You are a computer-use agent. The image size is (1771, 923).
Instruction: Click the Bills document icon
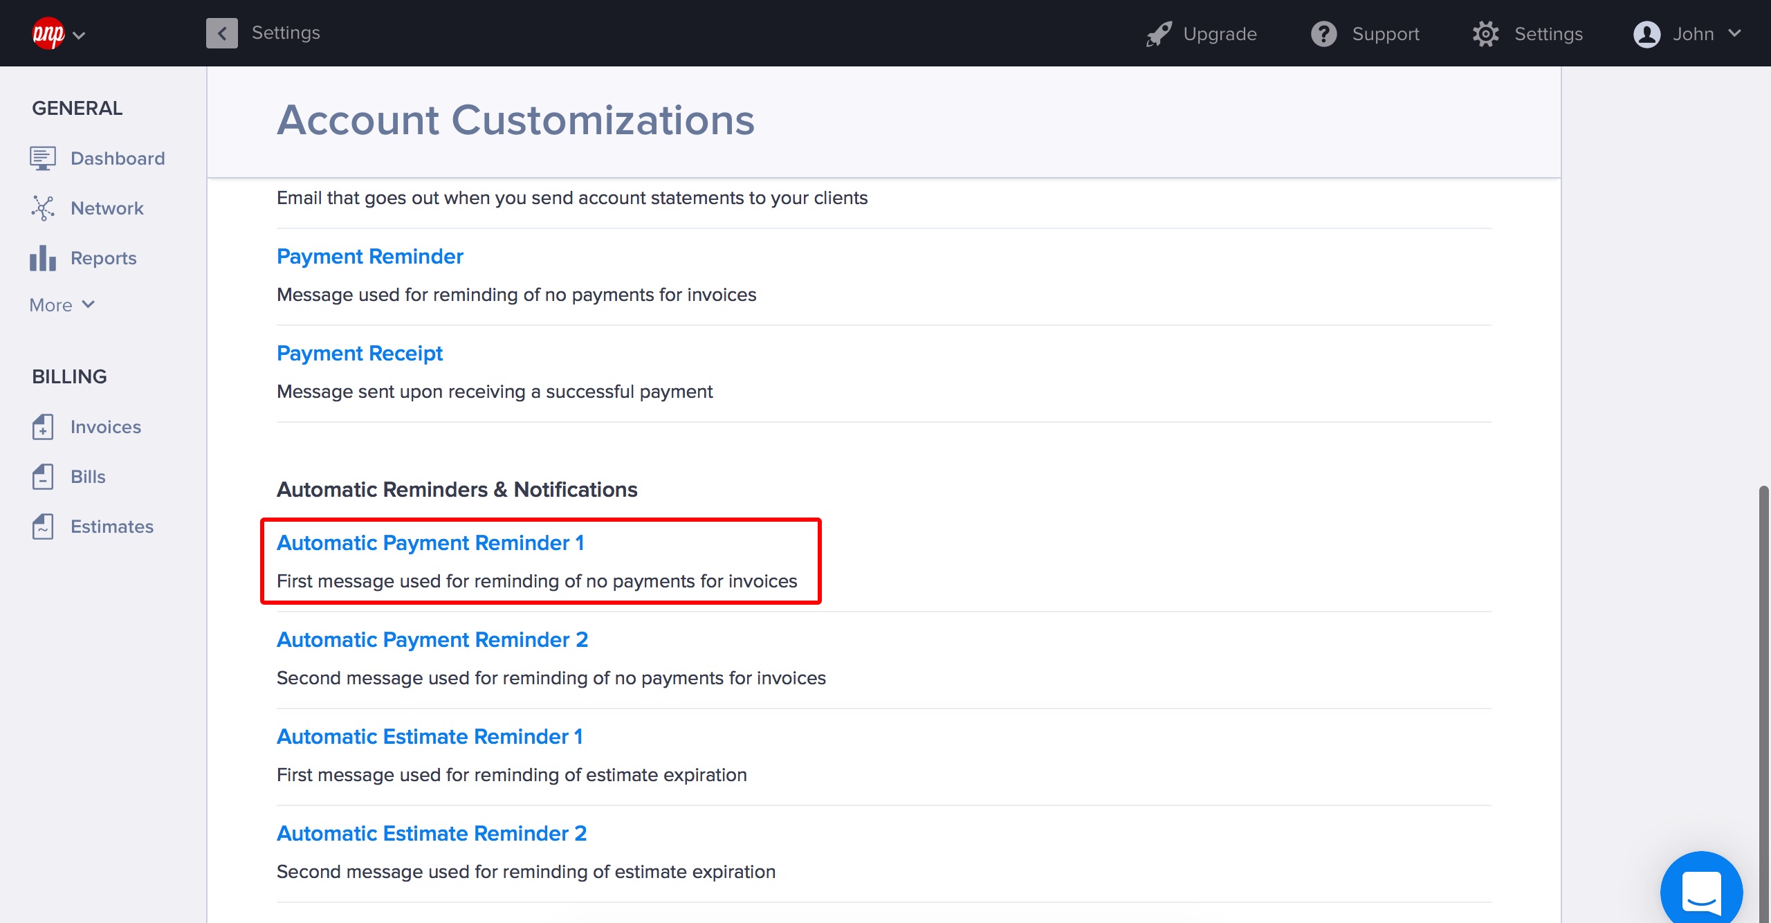click(42, 477)
